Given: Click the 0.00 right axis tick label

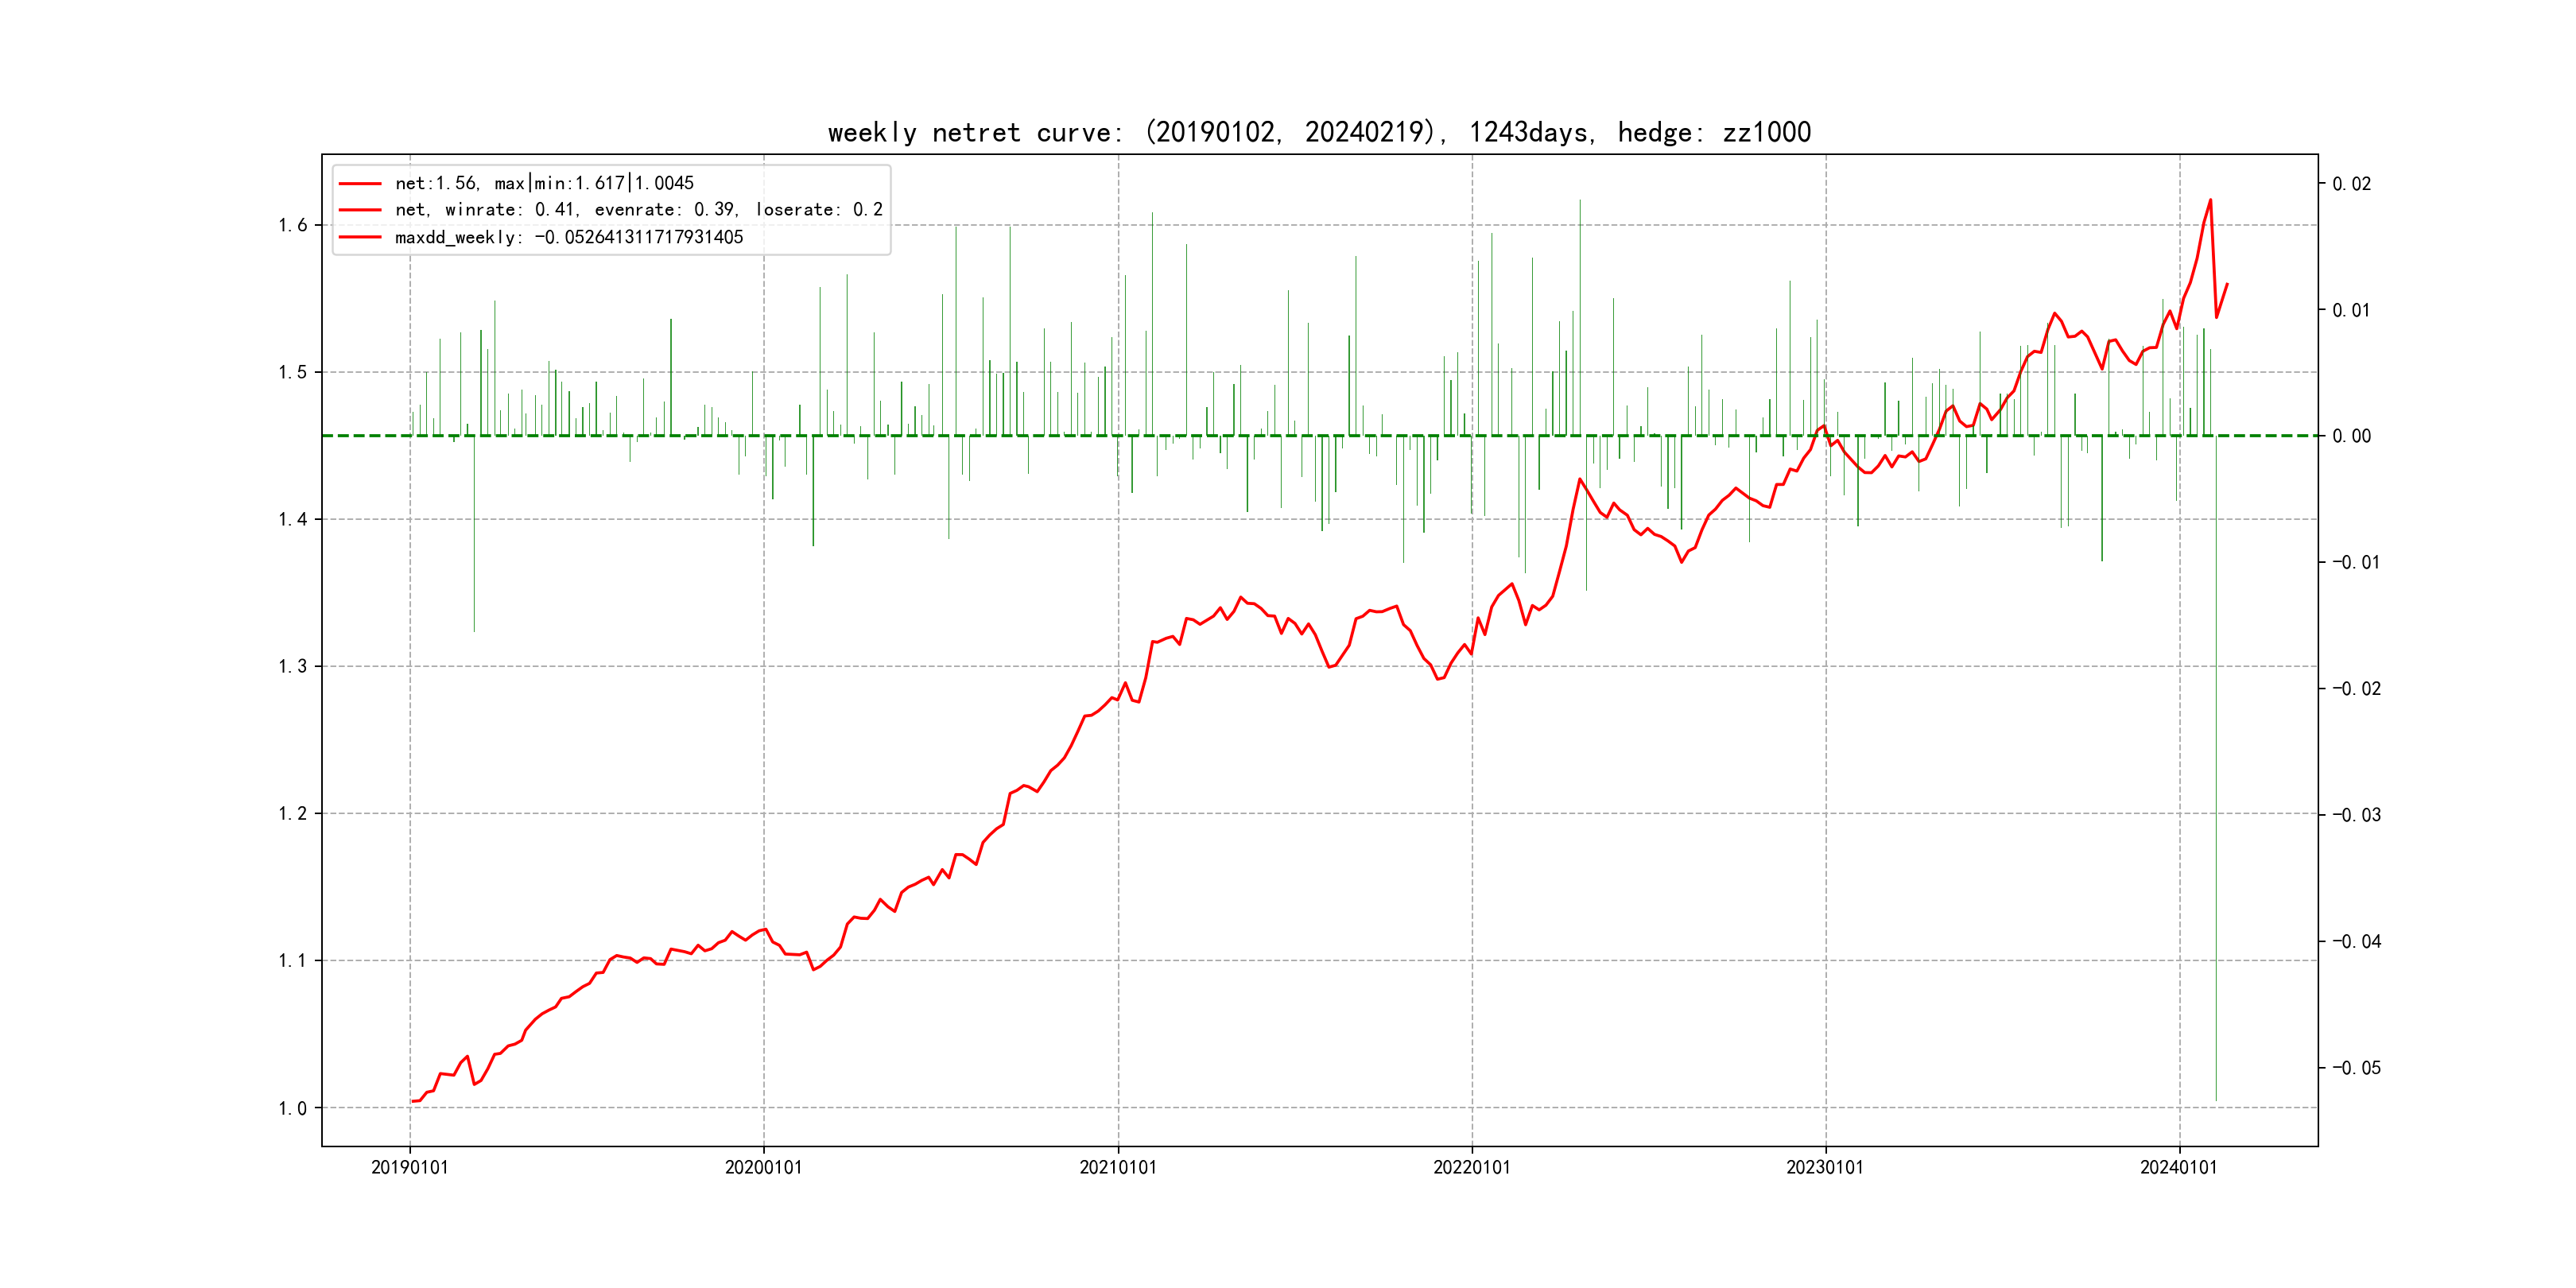Looking at the screenshot, I should tap(2351, 436).
